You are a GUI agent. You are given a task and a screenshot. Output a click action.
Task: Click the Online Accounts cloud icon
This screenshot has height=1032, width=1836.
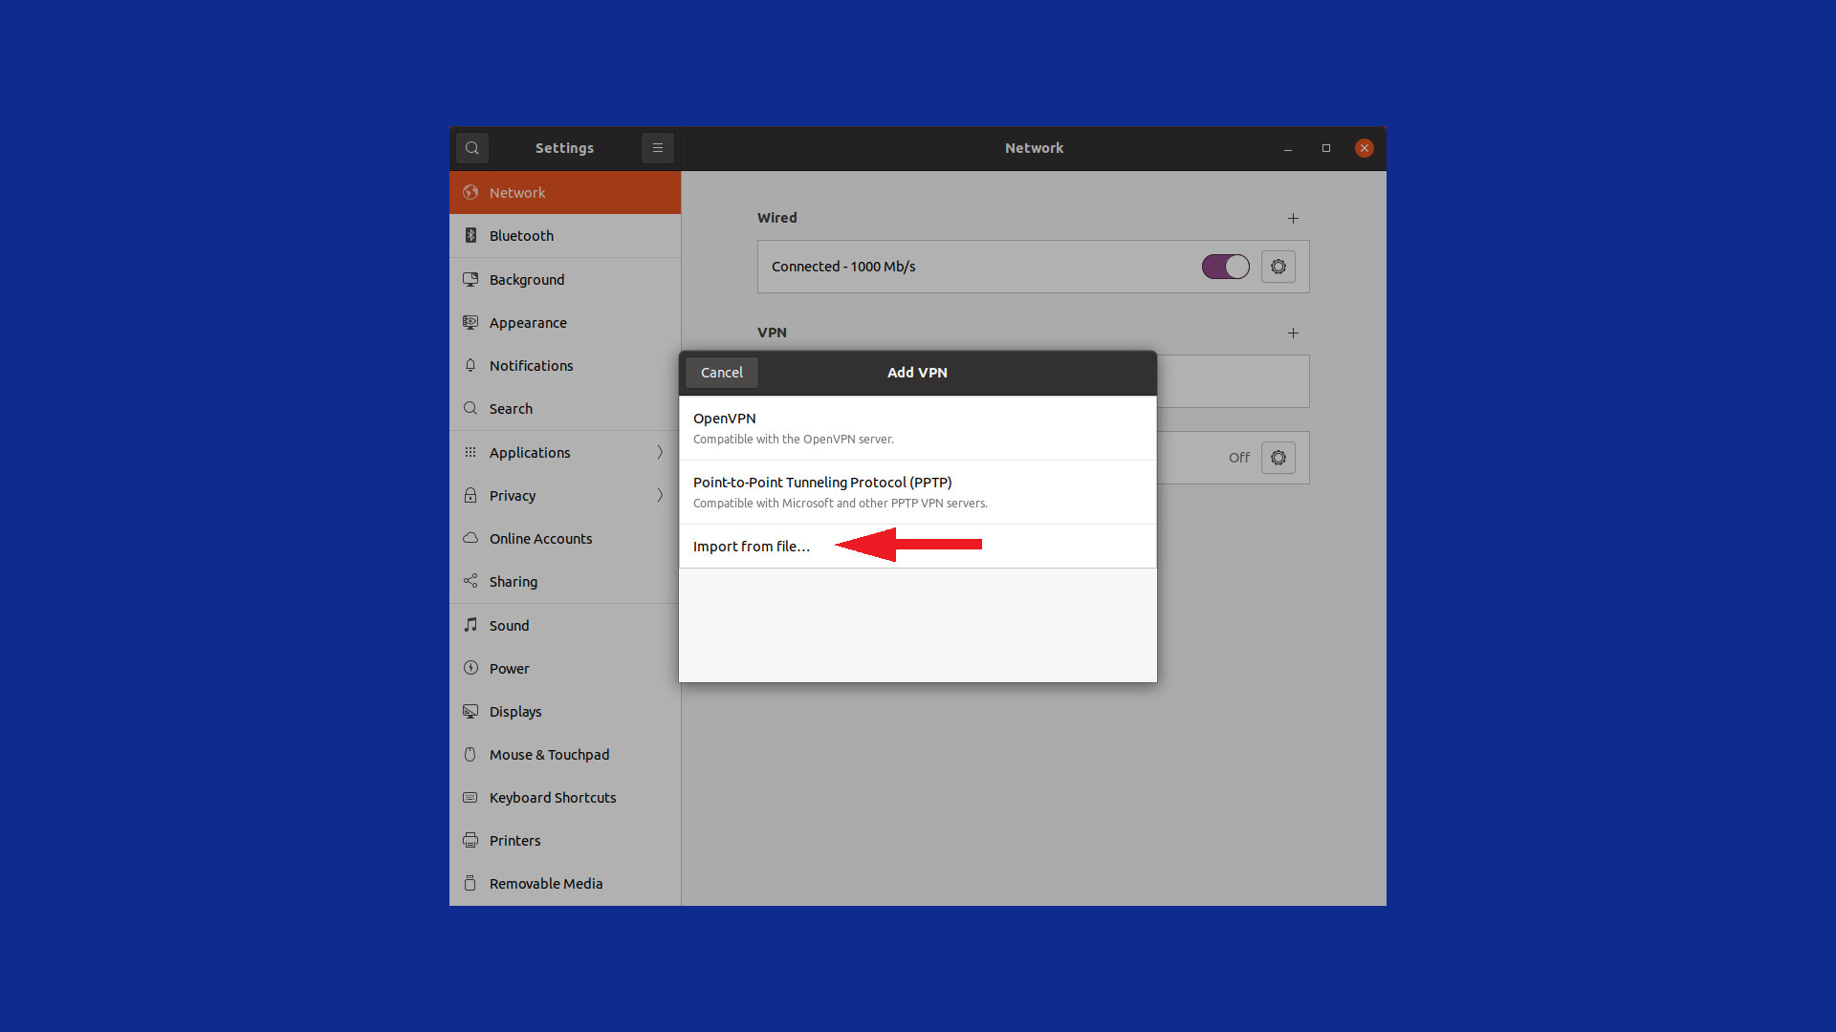tap(470, 538)
